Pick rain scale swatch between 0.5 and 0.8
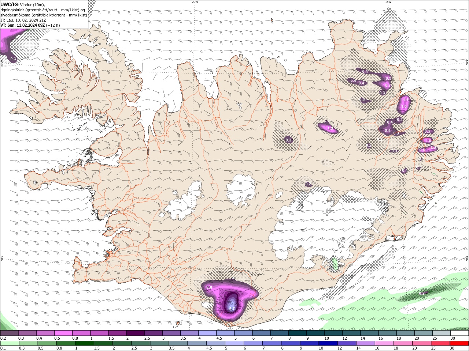Viewport: 469px width, 351px height. [x=47, y=343]
